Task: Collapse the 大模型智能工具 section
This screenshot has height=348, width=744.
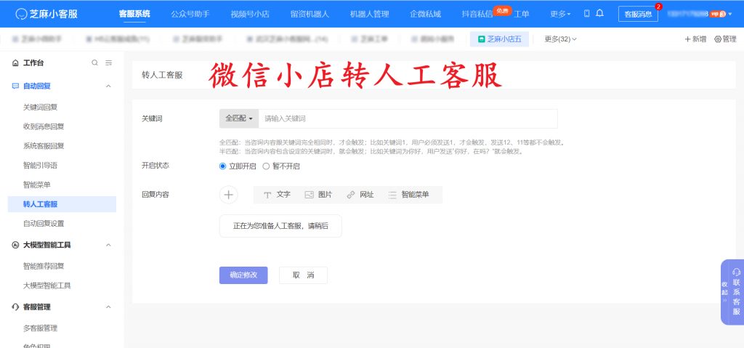Action: pyautogui.click(x=108, y=245)
